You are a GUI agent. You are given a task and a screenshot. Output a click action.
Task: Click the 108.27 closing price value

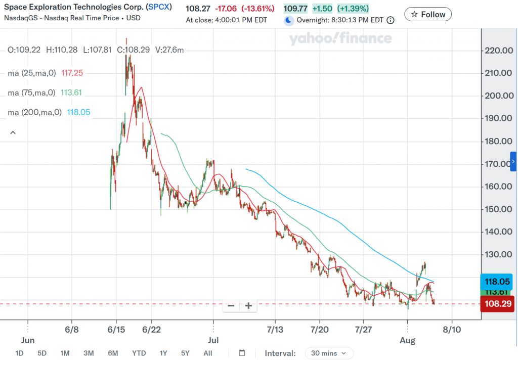pyautogui.click(x=198, y=9)
